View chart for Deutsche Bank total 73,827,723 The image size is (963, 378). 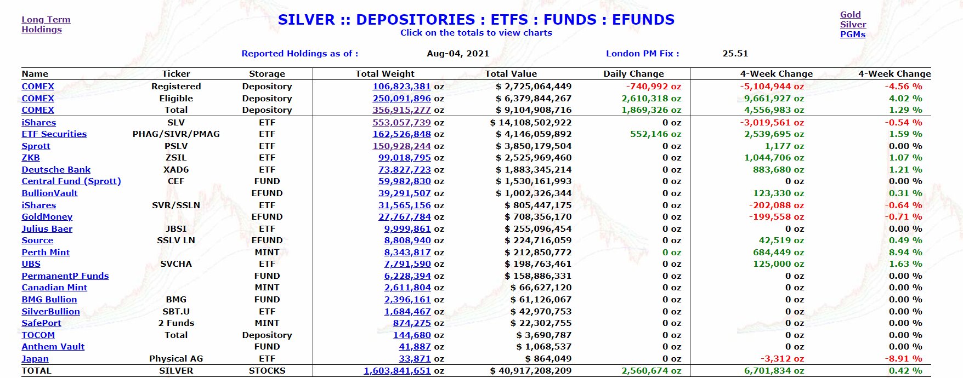[405, 170]
